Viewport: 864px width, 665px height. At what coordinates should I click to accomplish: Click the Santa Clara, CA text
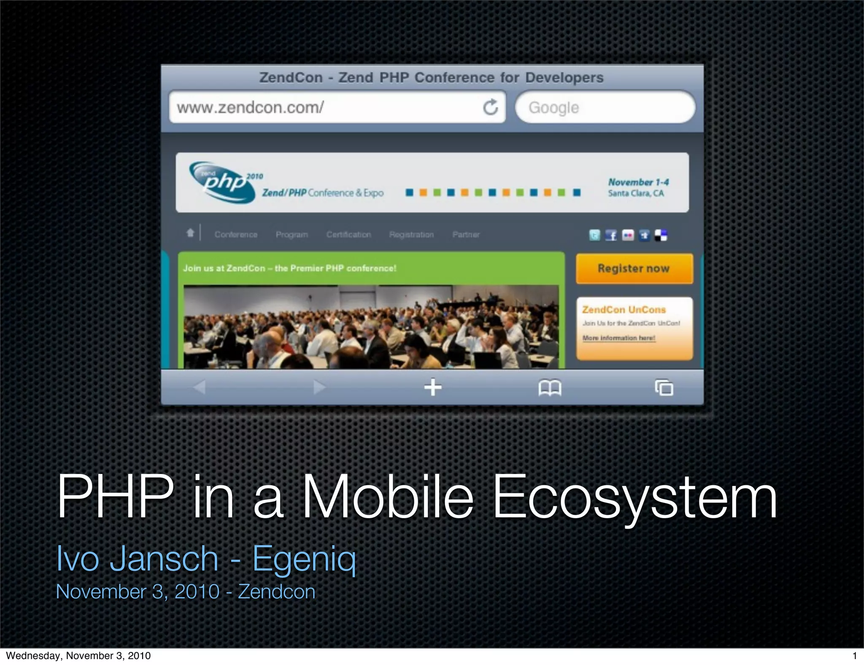pyautogui.click(x=636, y=193)
